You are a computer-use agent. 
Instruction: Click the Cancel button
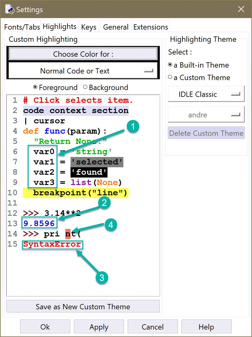click(x=153, y=327)
